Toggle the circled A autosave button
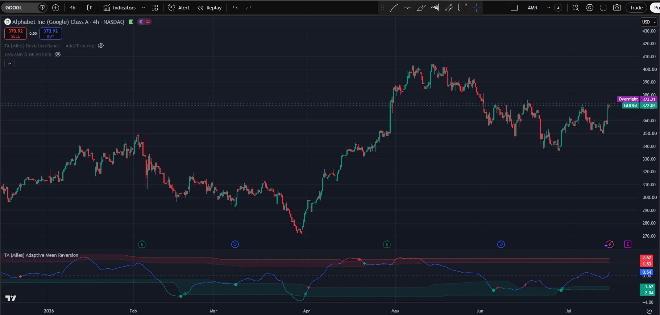Viewport: 660px width, 315px height. click(x=558, y=8)
